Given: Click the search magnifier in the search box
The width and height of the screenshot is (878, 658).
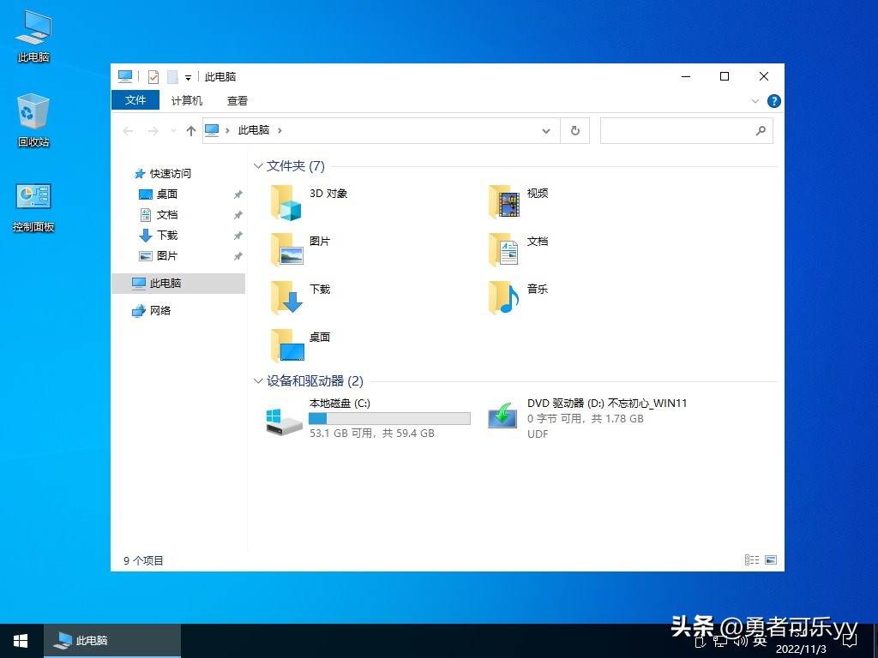Looking at the screenshot, I should click(761, 130).
